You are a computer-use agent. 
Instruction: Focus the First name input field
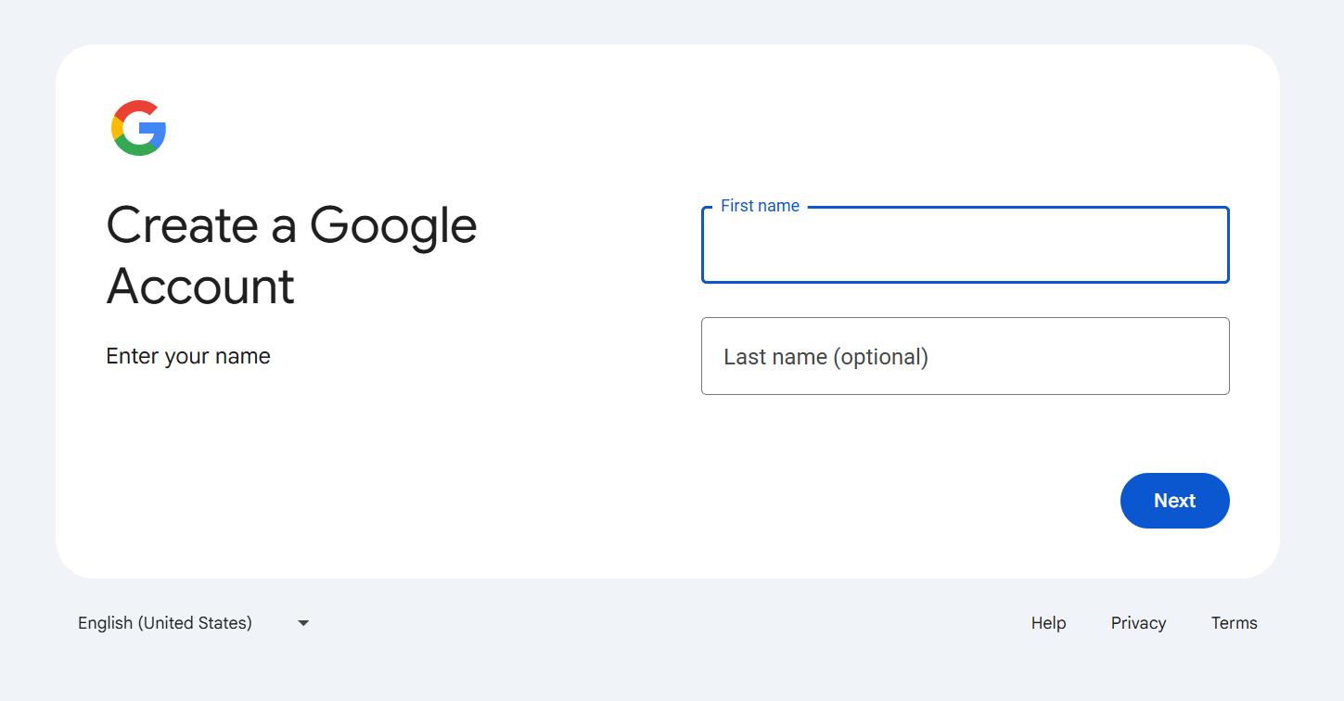pos(965,245)
